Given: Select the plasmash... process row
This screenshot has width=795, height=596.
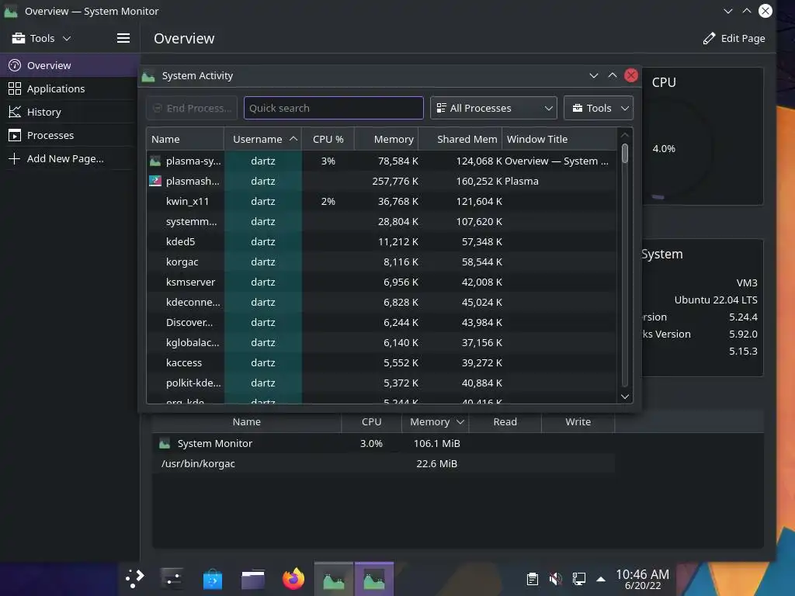Looking at the screenshot, I should click(x=382, y=181).
